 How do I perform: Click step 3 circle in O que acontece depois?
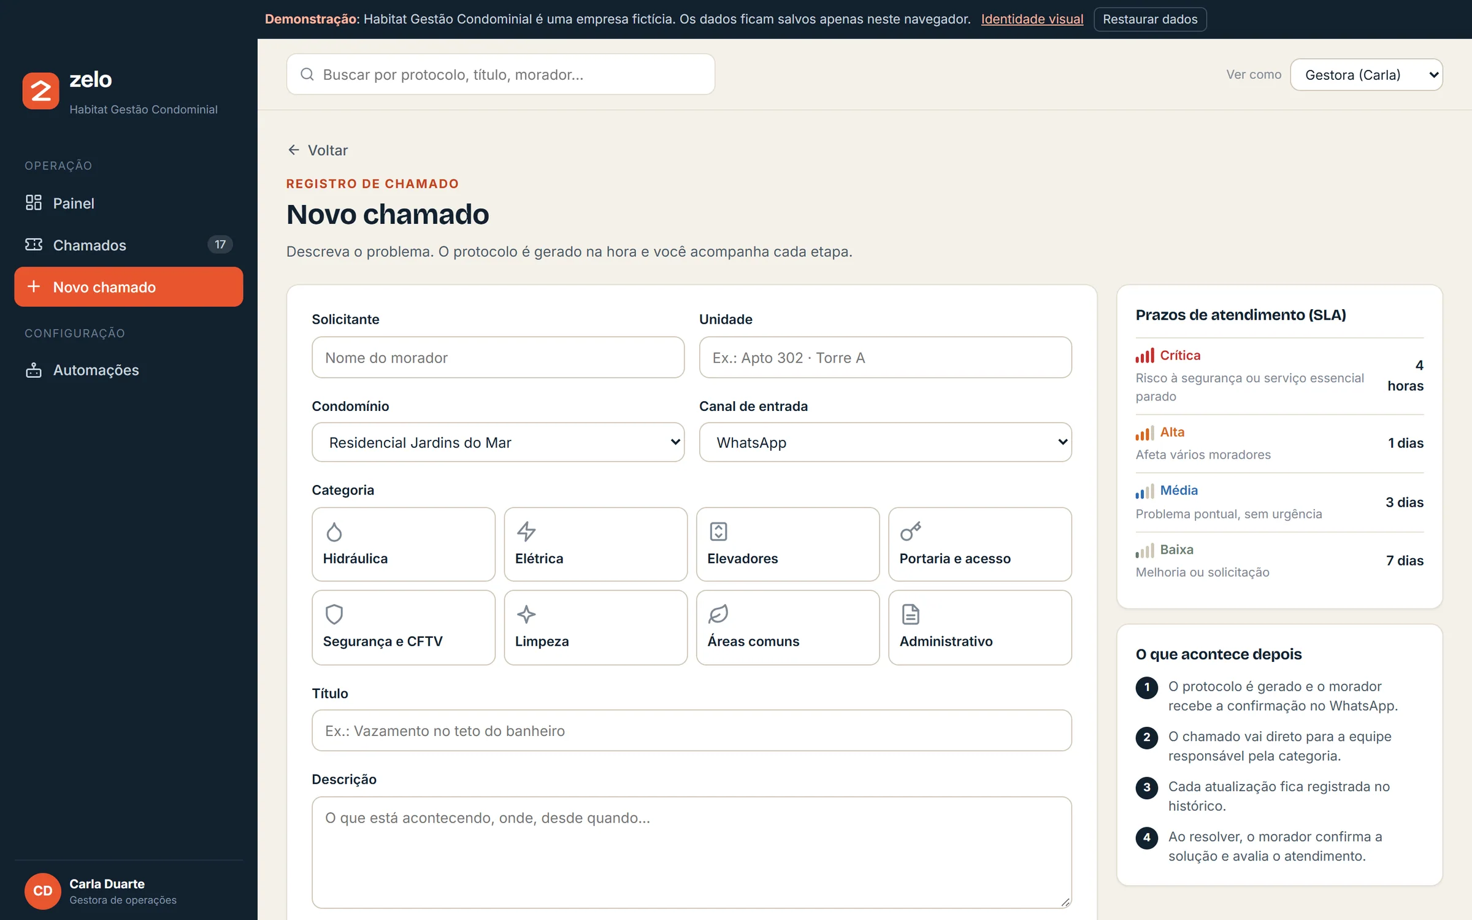1146,788
